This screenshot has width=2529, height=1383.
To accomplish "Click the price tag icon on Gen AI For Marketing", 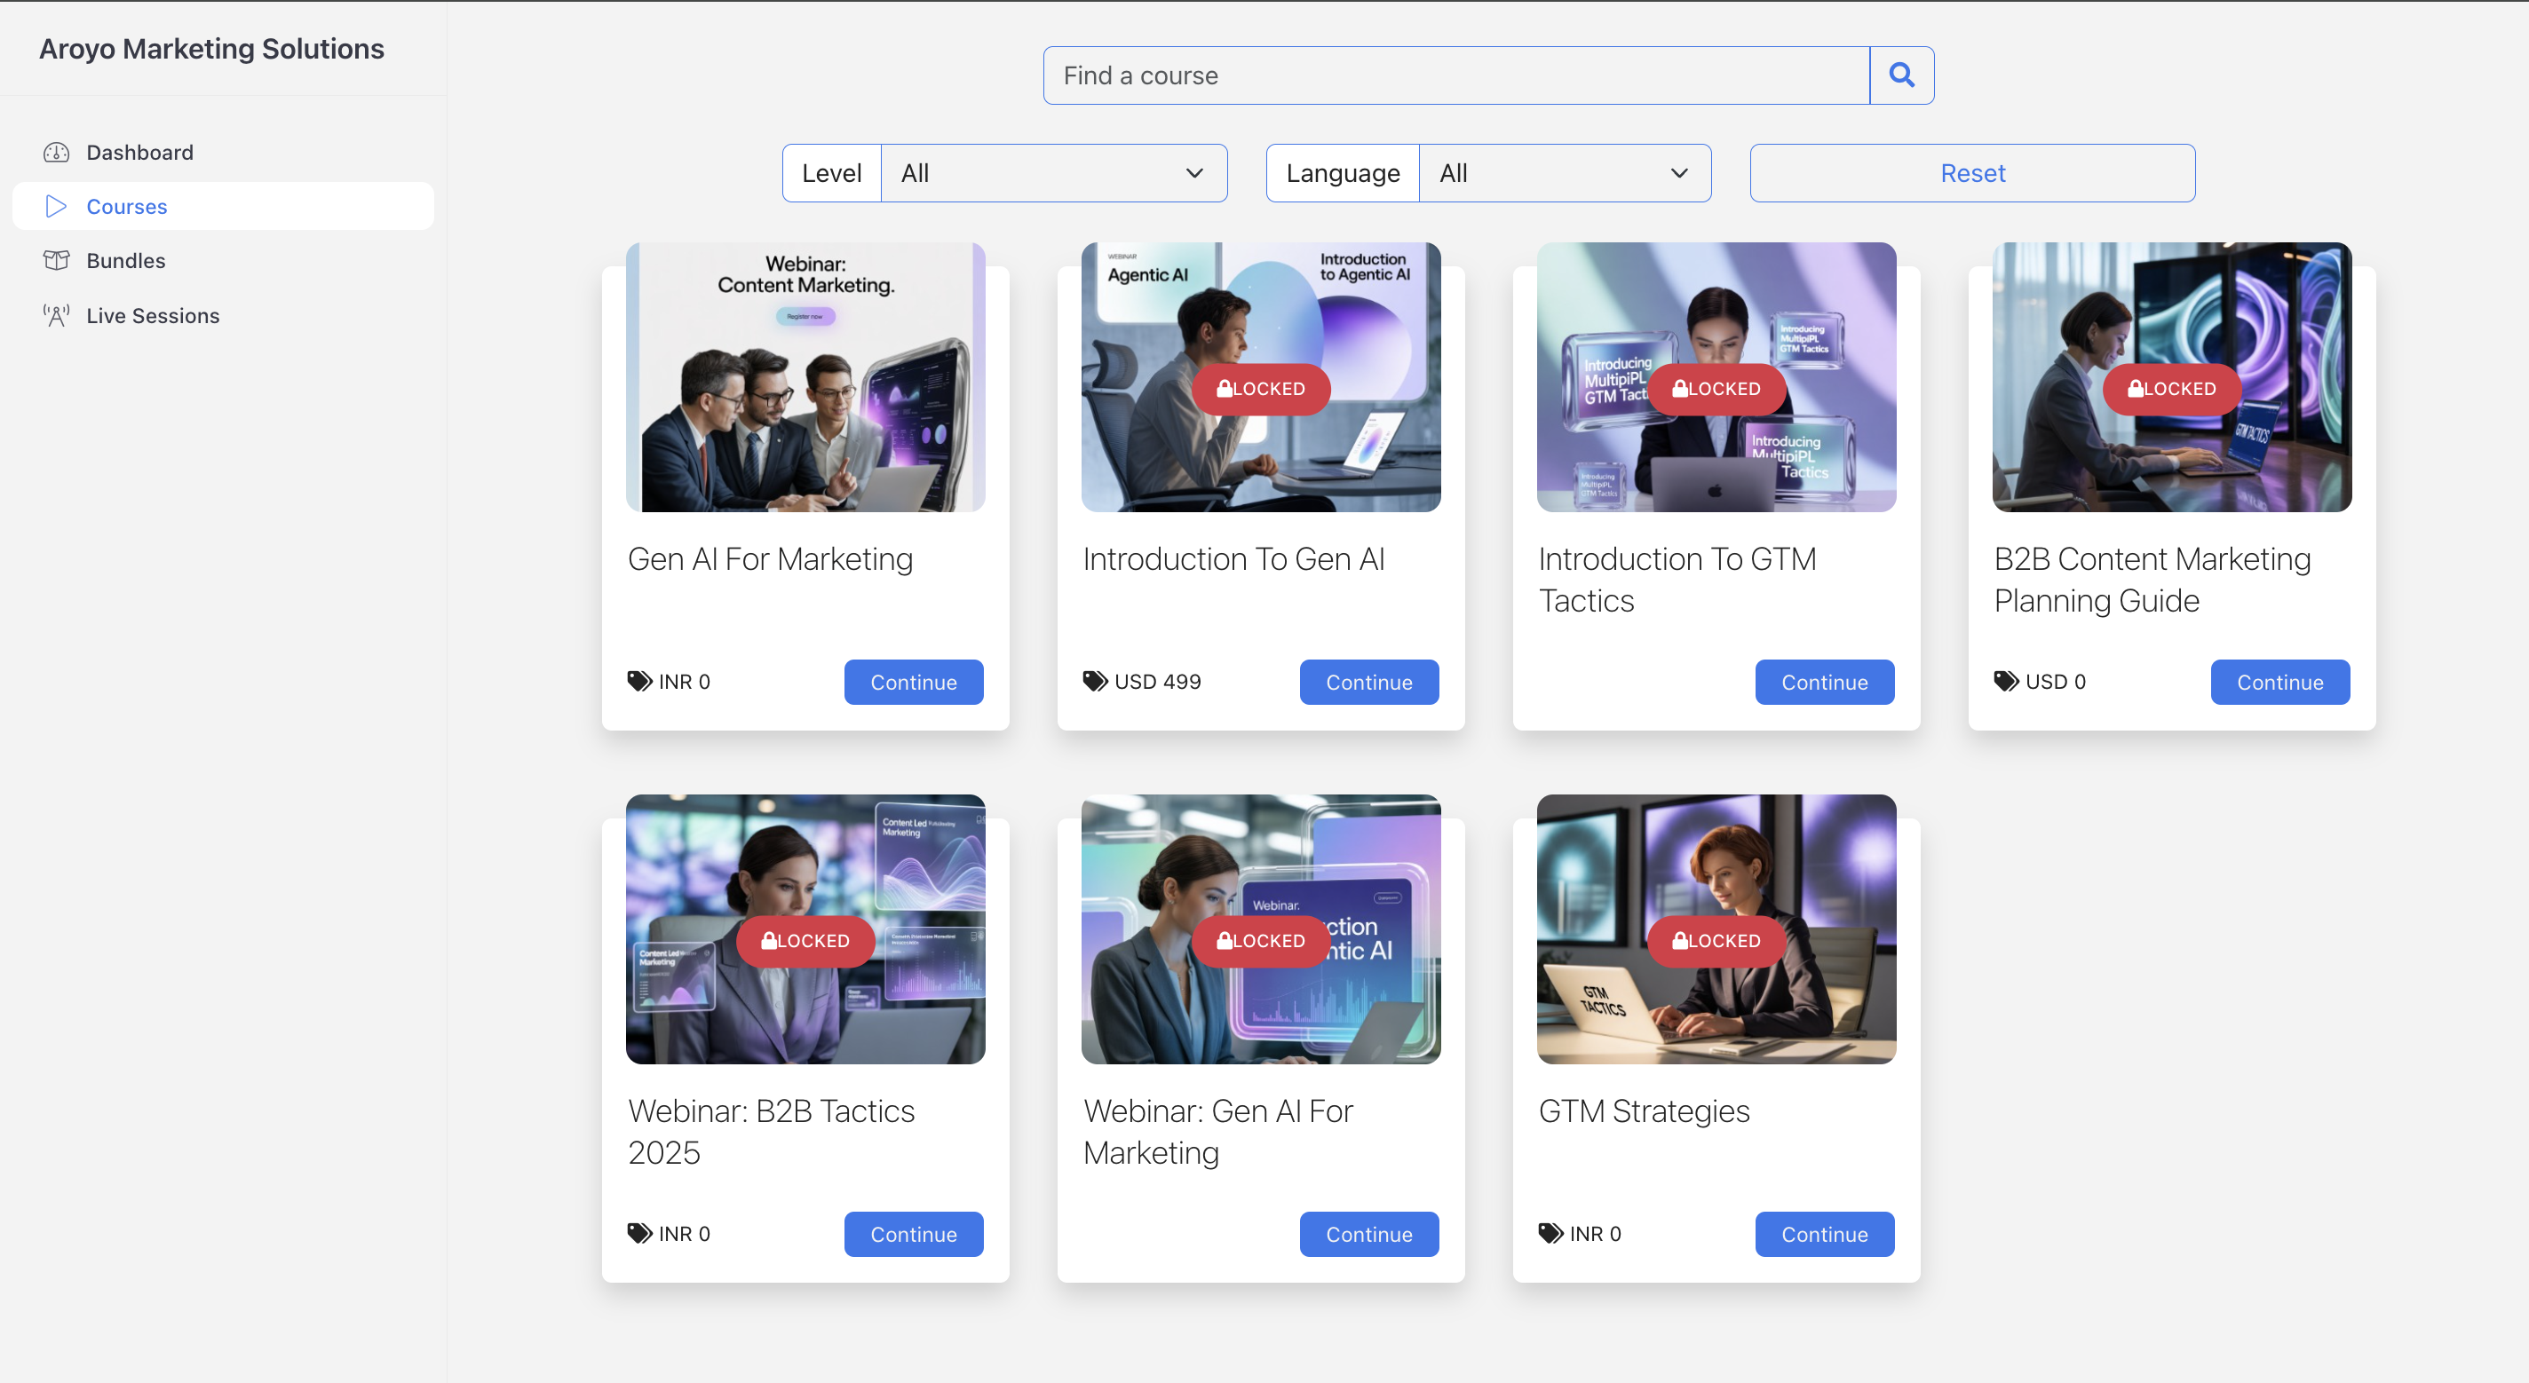I will click(x=640, y=681).
